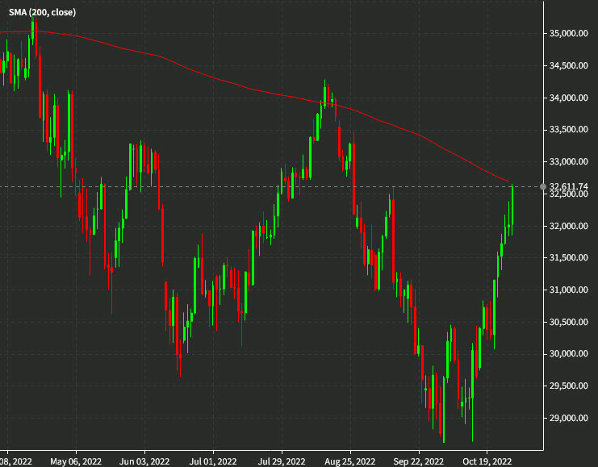Viewport: 598px width, 467px height.
Task: Click the 31,000.00 price axis label
Action: (568, 290)
